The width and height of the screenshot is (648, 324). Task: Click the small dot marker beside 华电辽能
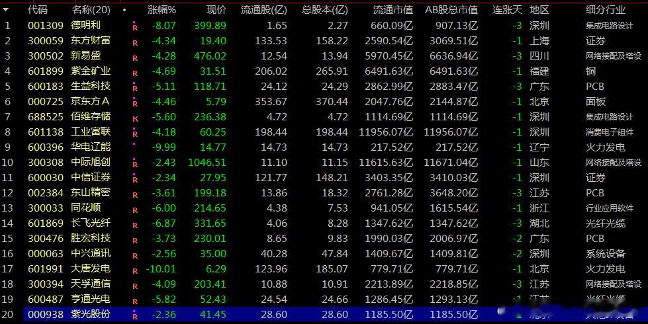(134, 144)
